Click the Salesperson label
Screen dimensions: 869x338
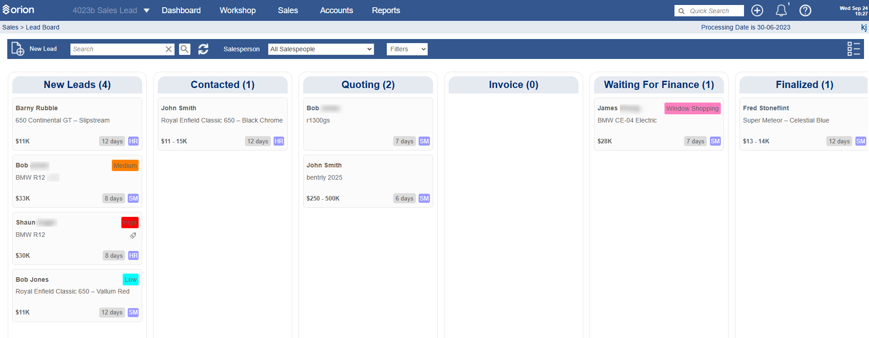242,49
